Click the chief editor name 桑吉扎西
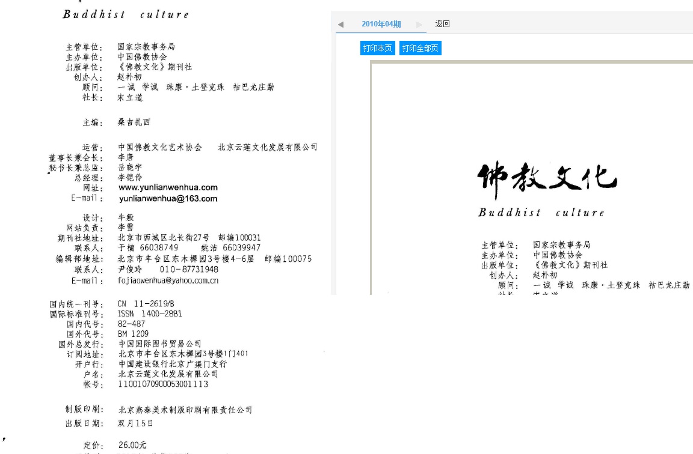 (x=134, y=123)
